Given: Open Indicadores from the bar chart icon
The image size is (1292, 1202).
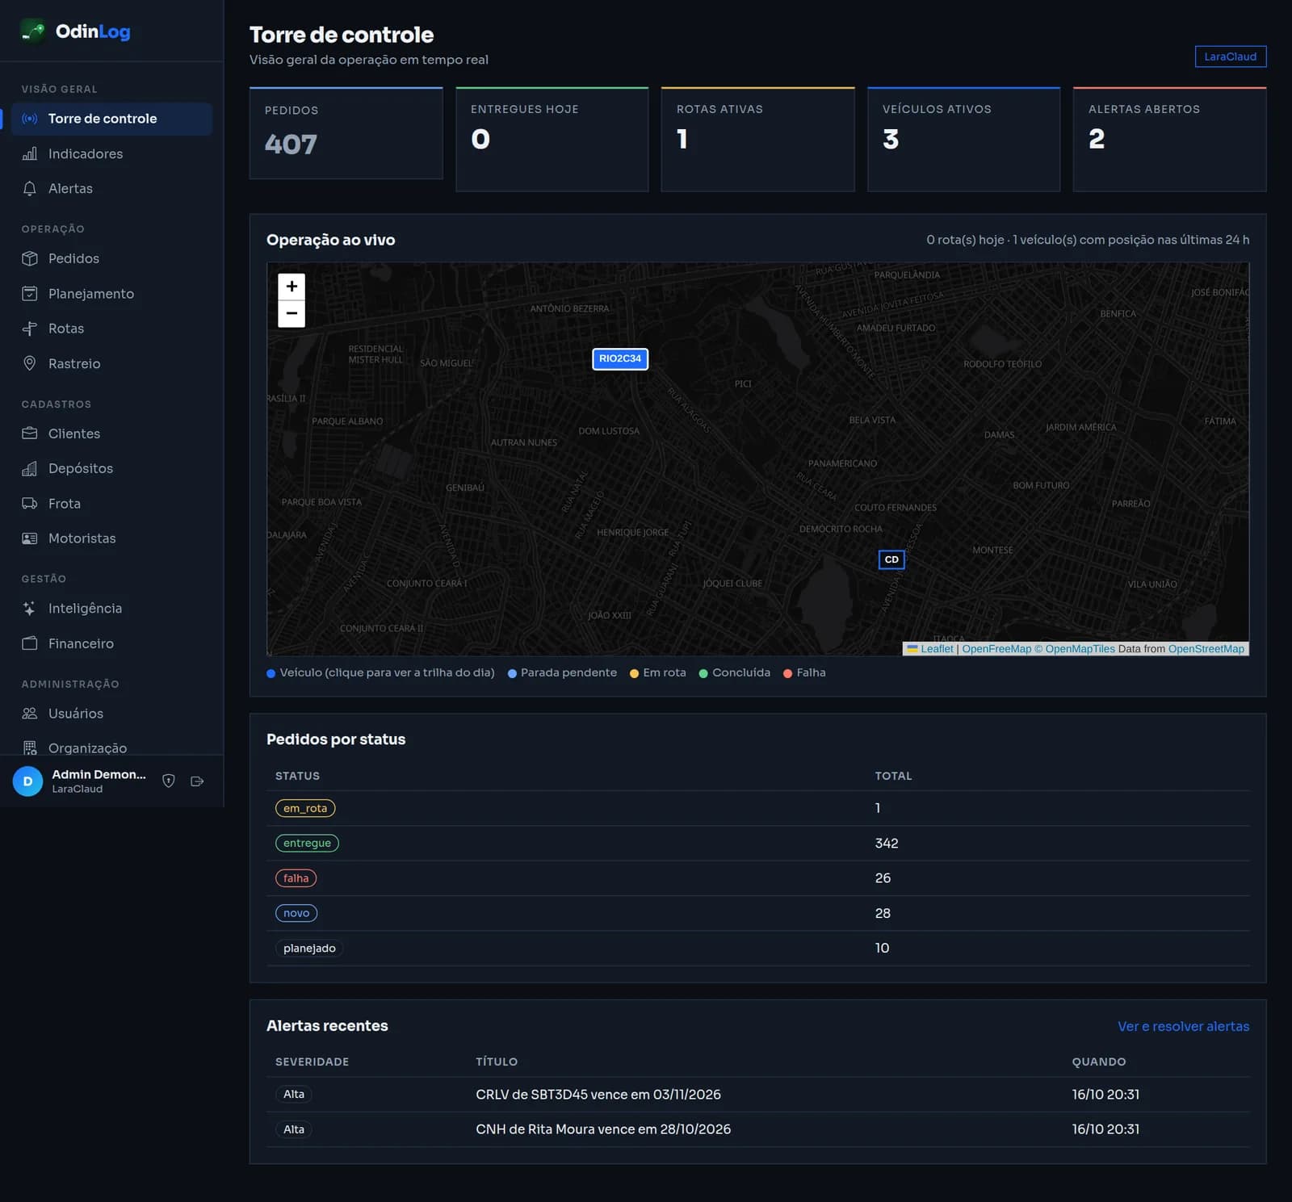Looking at the screenshot, I should click(30, 153).
